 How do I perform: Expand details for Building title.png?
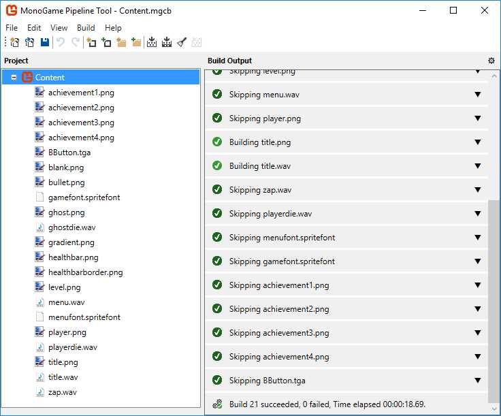tap(478, 142)
